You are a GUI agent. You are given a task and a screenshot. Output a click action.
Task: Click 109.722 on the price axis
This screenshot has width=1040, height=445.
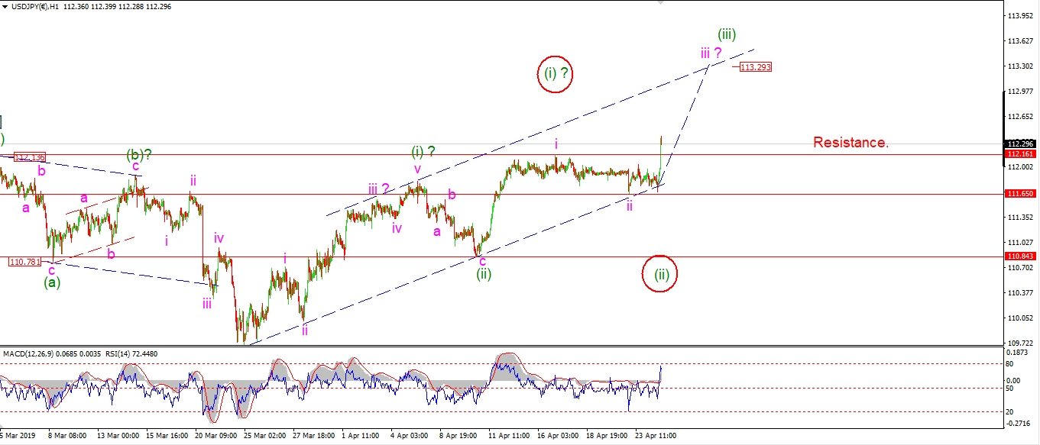click(1020, 343)
